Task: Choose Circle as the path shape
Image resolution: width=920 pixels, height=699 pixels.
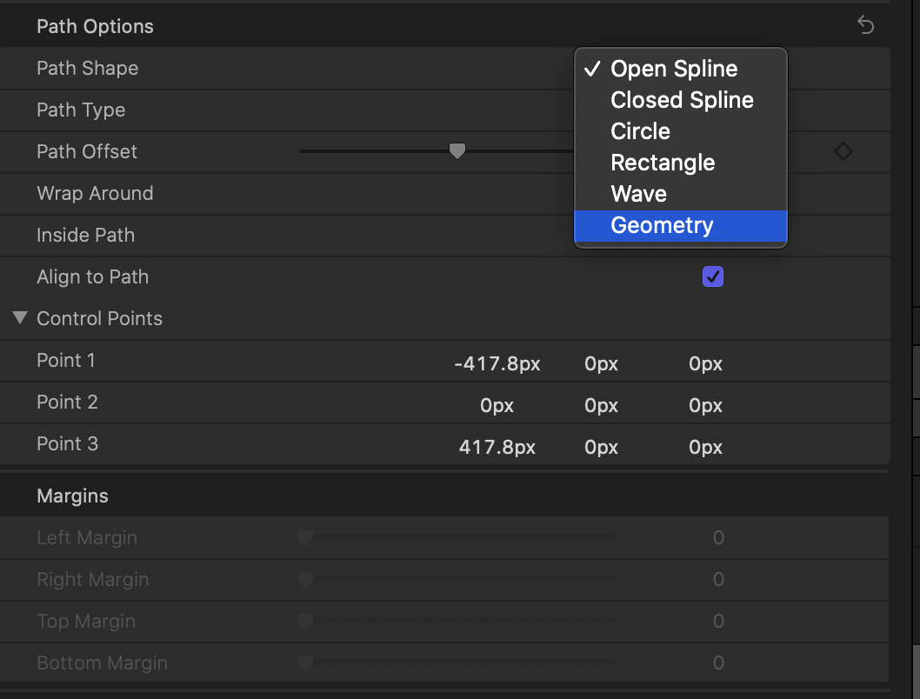Action: point(640,130)
